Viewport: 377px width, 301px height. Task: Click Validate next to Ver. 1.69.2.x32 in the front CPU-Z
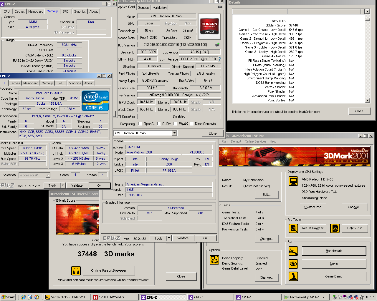tap(77, 185)
